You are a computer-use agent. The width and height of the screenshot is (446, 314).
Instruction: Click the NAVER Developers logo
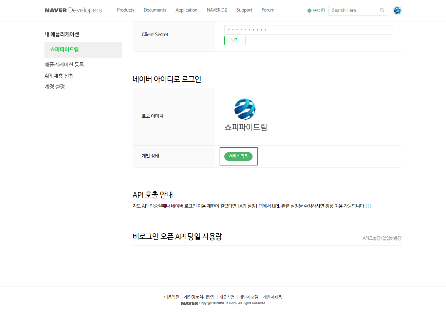click(73, 10)
